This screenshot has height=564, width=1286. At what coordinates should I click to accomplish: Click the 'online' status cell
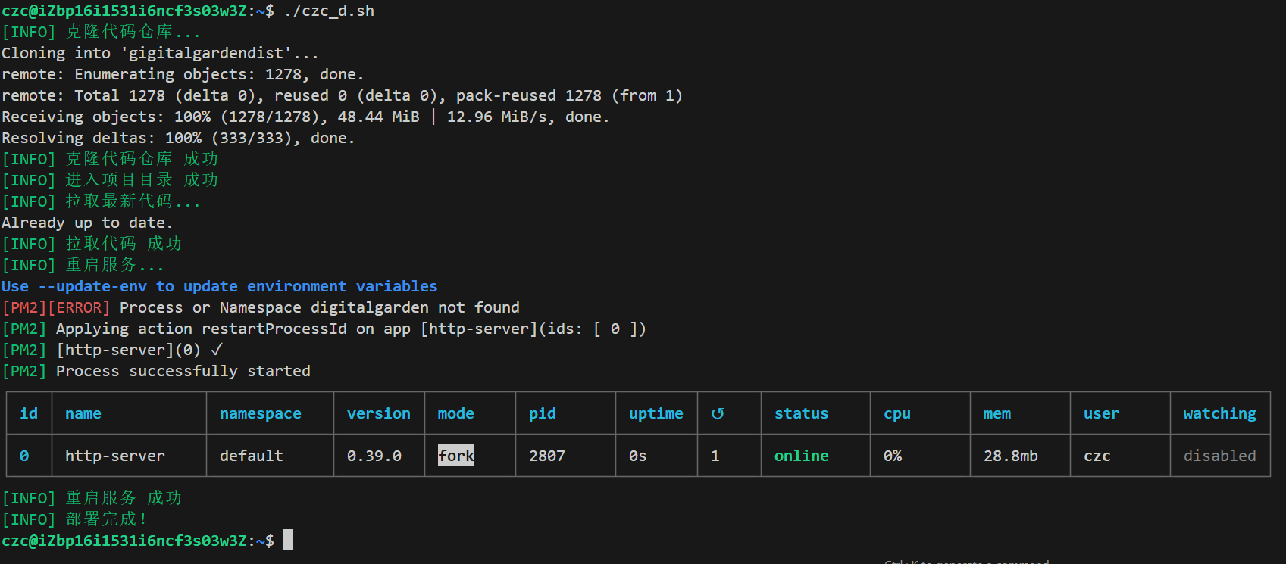click(x=801, y=456)
